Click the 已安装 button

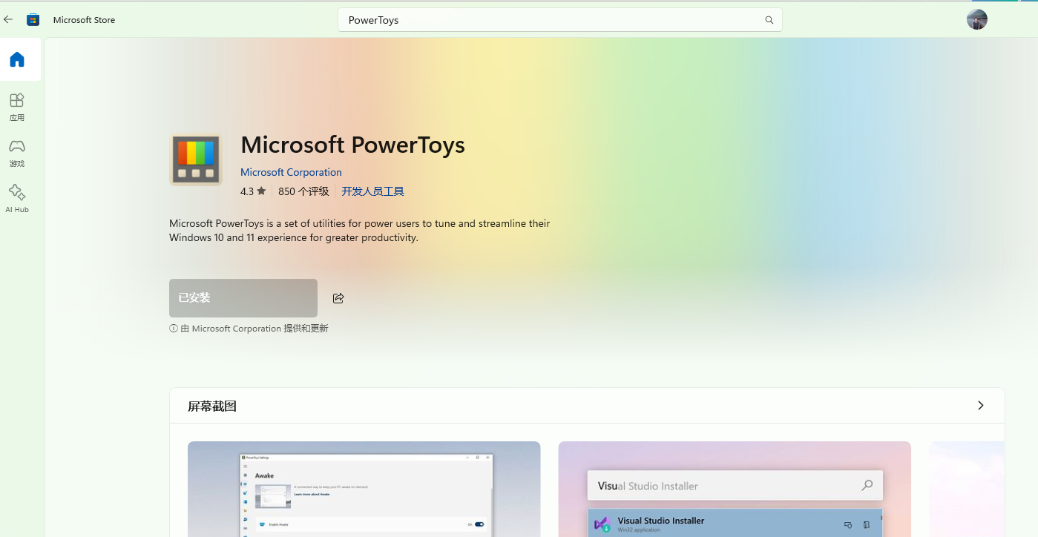tap(243, 298)
